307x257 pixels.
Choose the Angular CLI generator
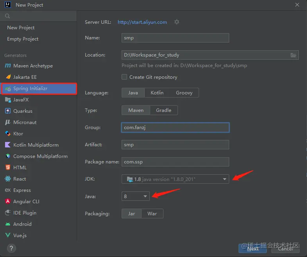(38, 201)
